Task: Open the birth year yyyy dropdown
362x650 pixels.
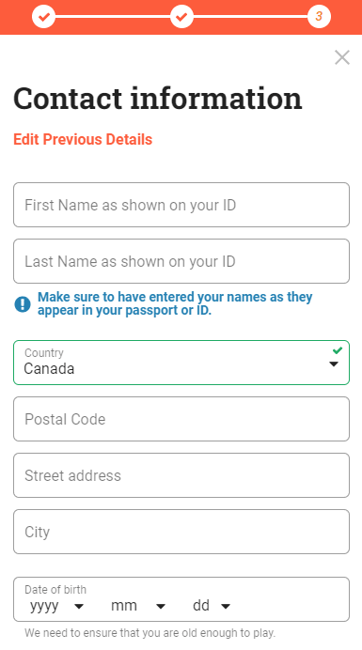Action: coord(56,606)
